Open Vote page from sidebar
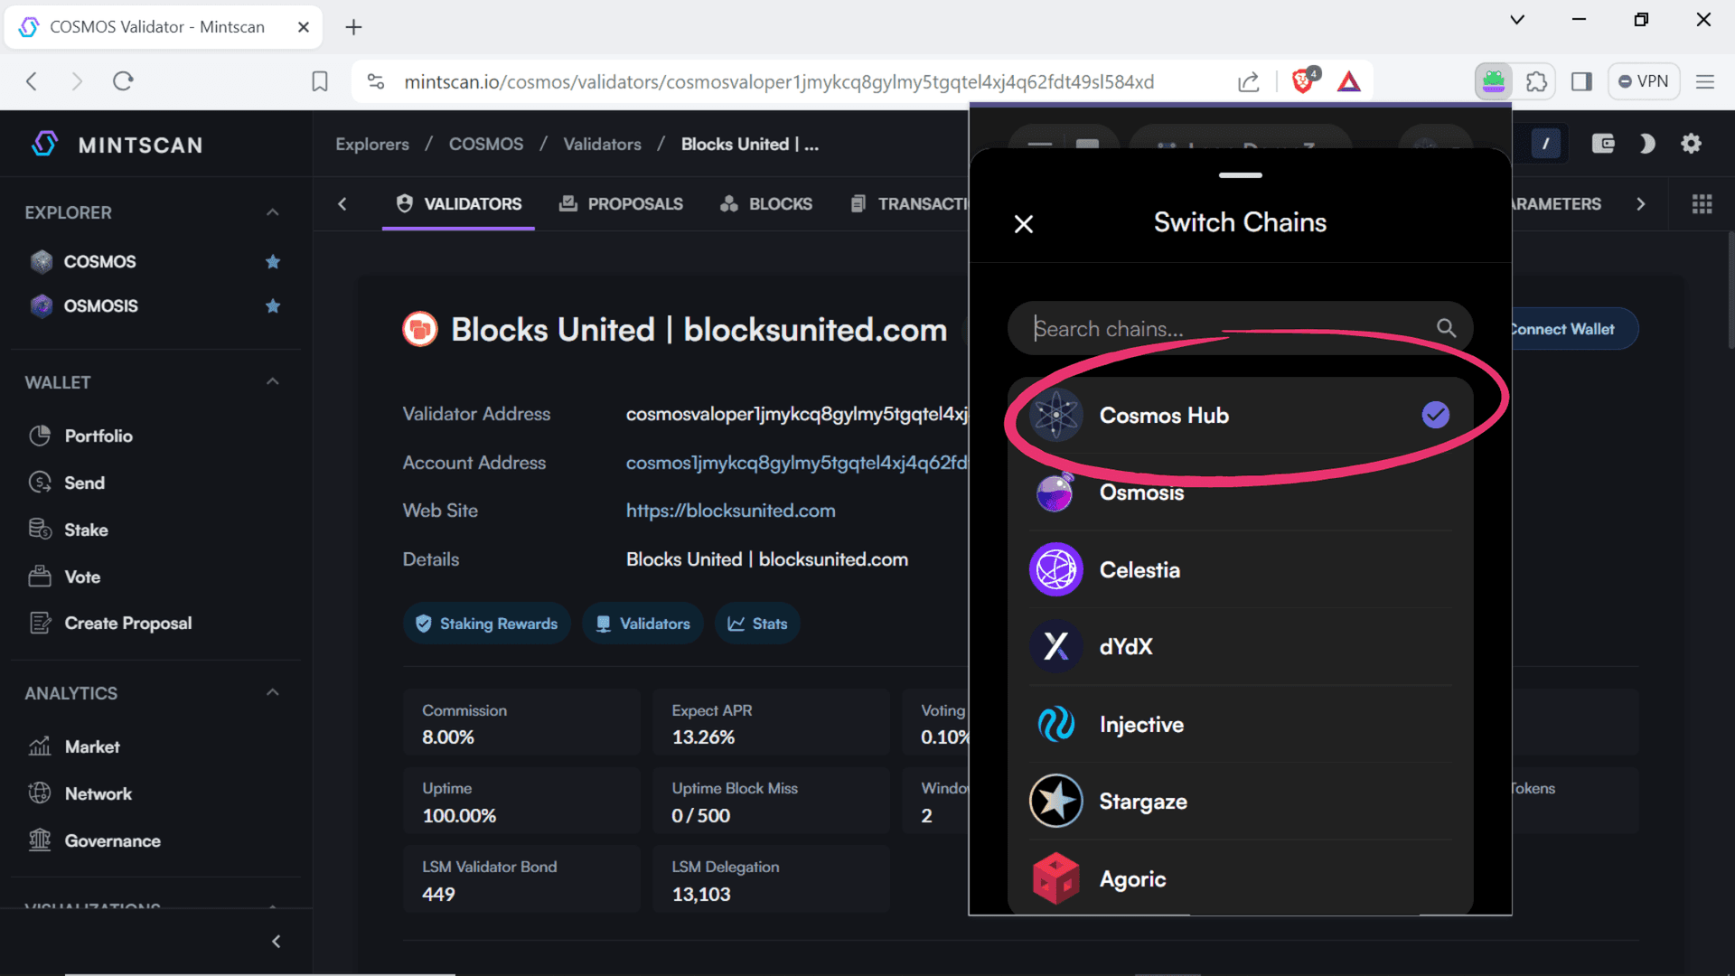Screen dimensions: 1735x976 click(82, 577)
